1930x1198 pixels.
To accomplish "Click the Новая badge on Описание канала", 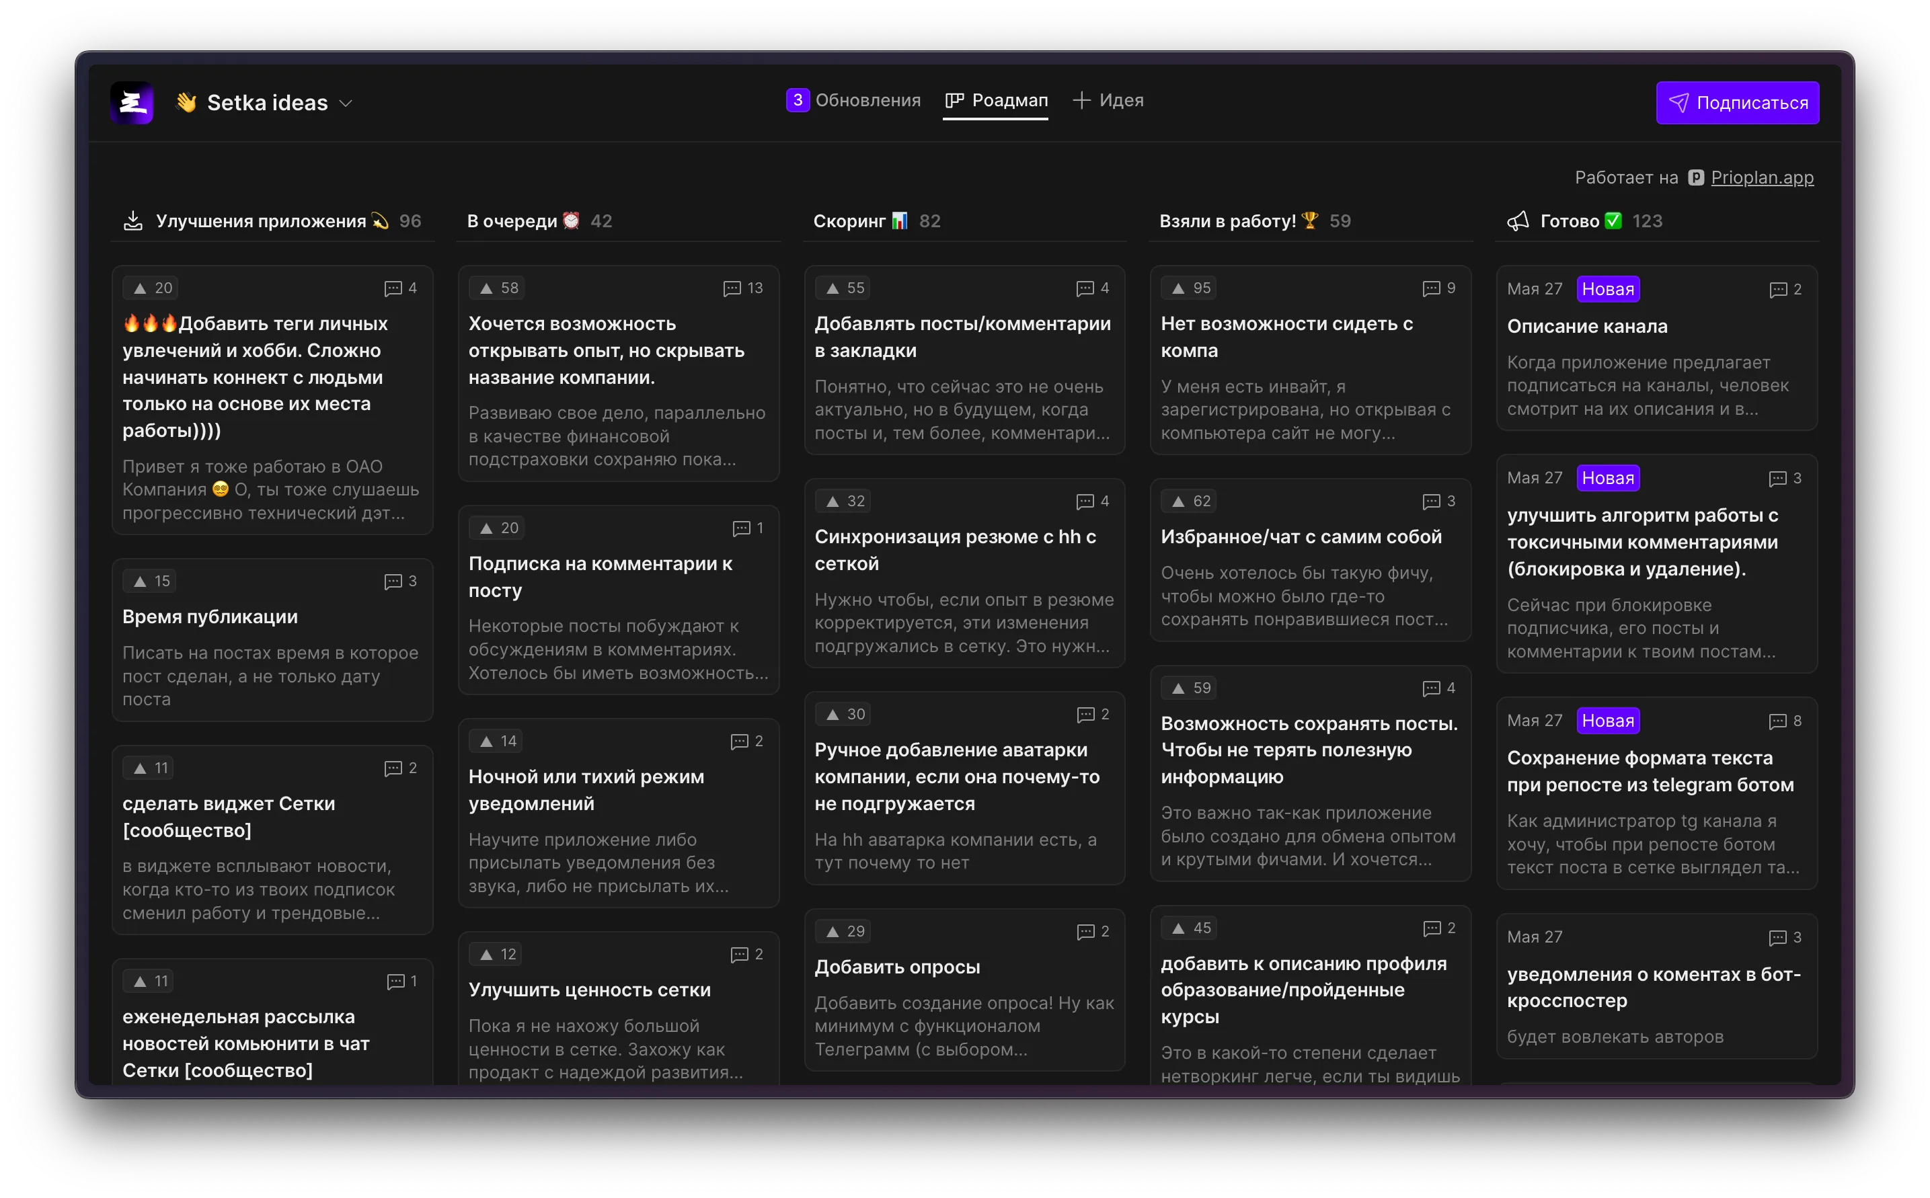I will (1607, 289).
